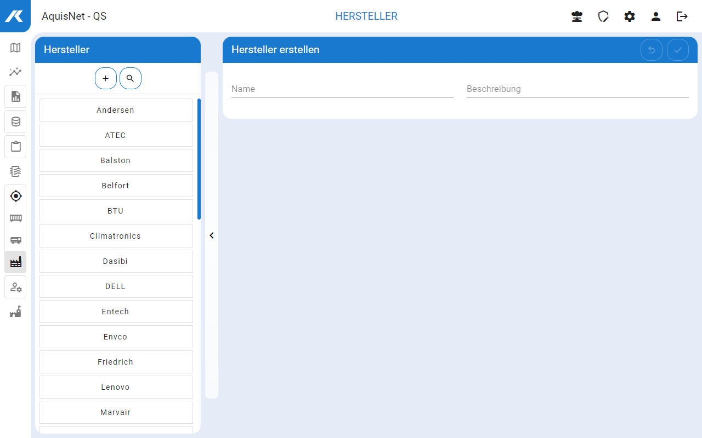Click the Hersteller list scrollbar
This screenshot has height=438, width=702.
[x=199, y=159]
